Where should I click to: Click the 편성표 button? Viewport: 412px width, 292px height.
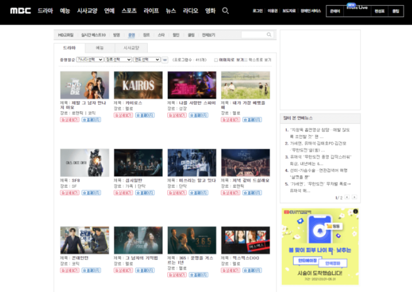tap(379, 11)
